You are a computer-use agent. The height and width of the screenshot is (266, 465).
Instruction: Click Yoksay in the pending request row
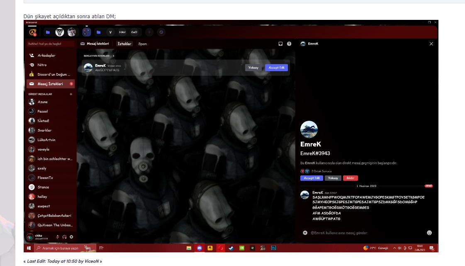tap(253, 68)
